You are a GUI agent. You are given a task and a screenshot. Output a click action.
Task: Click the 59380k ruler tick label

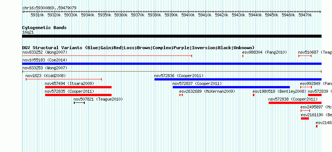[x=154, y=15]
